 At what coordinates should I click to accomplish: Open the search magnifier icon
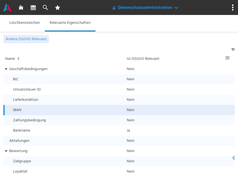[x=45, y=7]
